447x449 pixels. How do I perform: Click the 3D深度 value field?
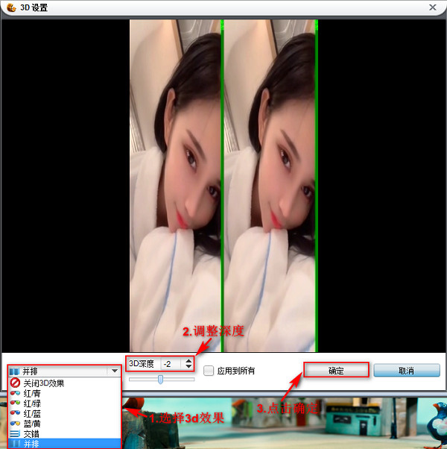171,364
